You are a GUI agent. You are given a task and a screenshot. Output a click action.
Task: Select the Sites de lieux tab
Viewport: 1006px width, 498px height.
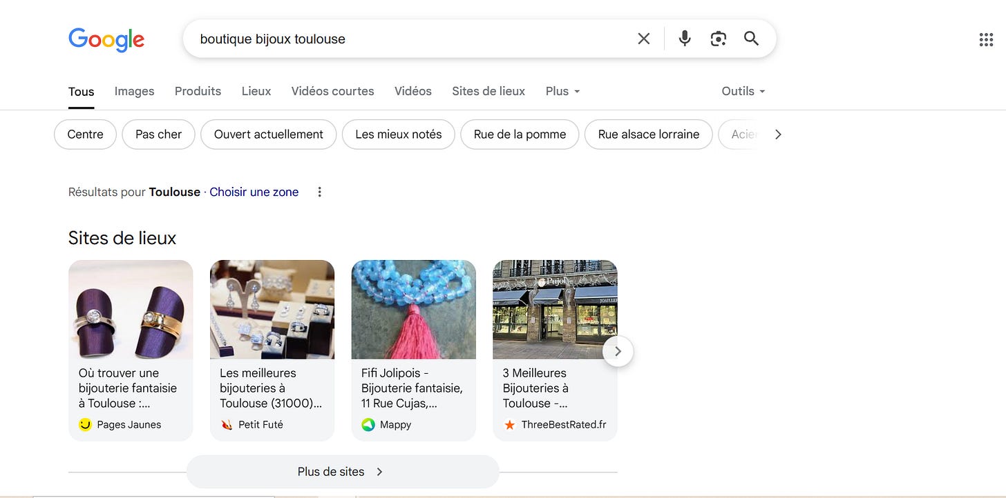[x=488, y=91]
